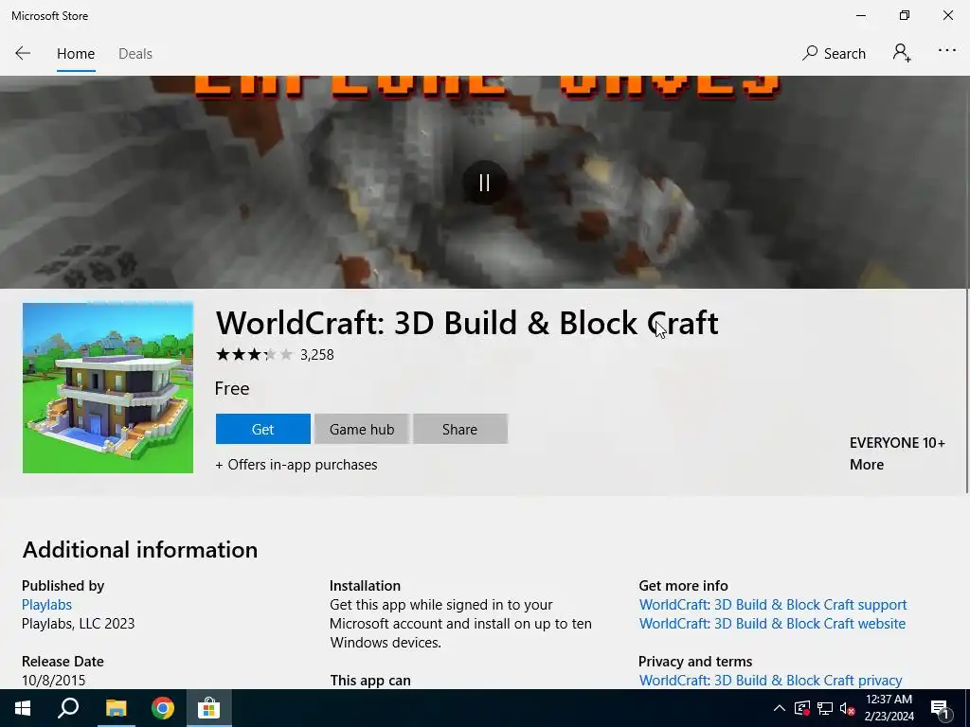Image resolution: width=970 pixels, height=727 pixels.
Task: Click the release date 10/8/2015
Action: [54, 680]
